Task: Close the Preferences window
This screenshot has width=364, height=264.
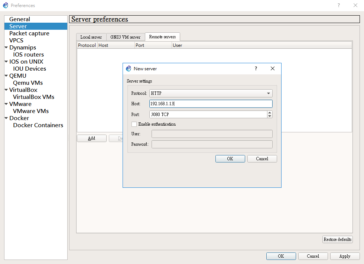Action: coord(355,5)
